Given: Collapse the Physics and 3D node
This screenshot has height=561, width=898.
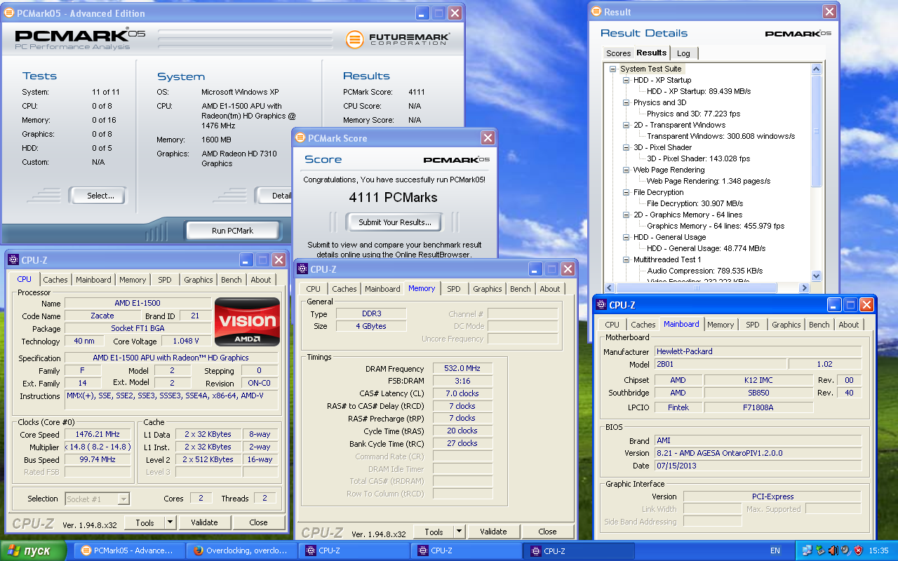Looking at the screenshot, I should point(626,102).
